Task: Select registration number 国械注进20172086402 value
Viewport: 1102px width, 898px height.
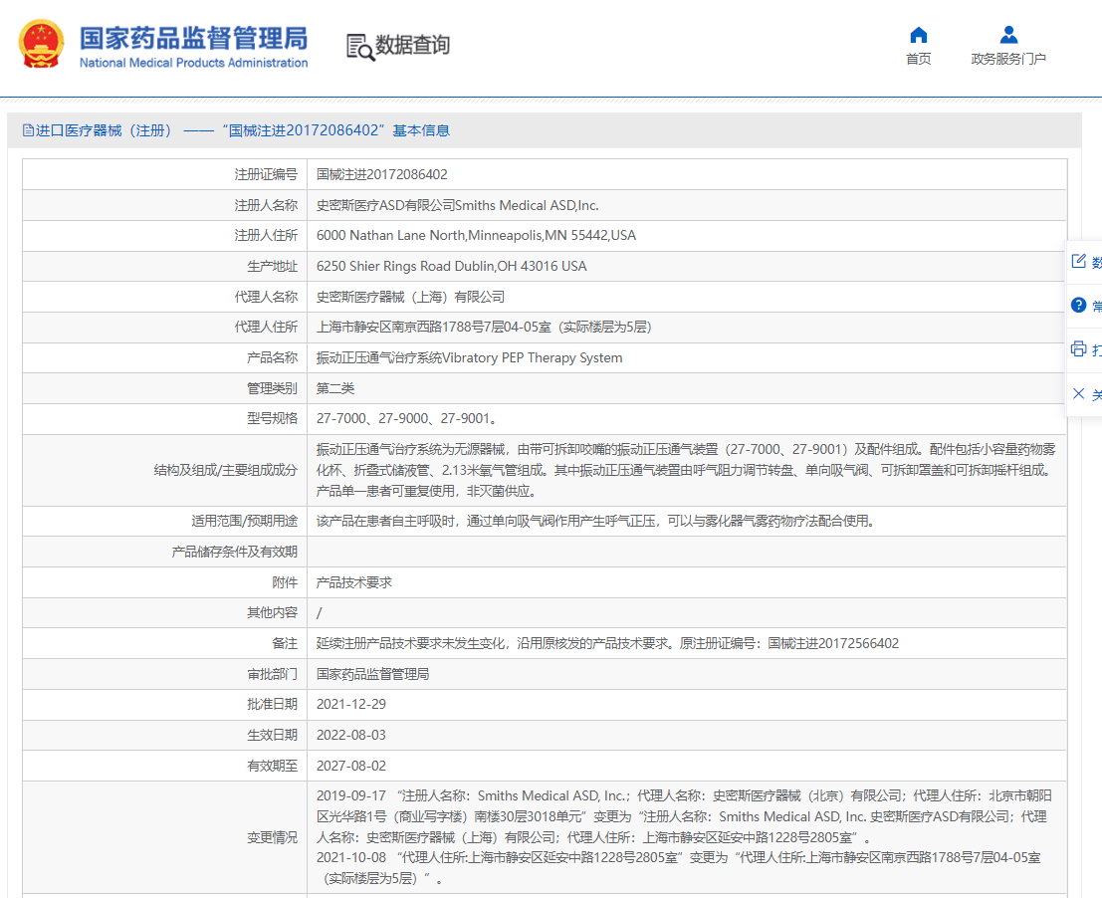Action: 381,174
